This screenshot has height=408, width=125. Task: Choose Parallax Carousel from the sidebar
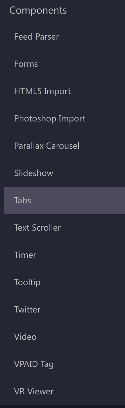pos(64,146)
